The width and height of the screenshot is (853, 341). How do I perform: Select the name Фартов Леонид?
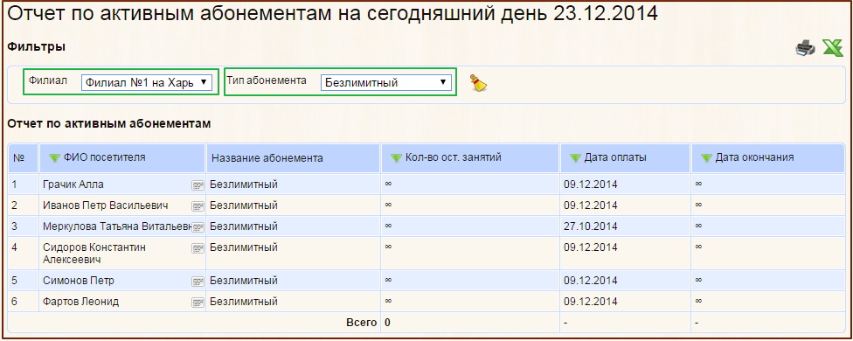pyautogui.click(x=80, y=302)
